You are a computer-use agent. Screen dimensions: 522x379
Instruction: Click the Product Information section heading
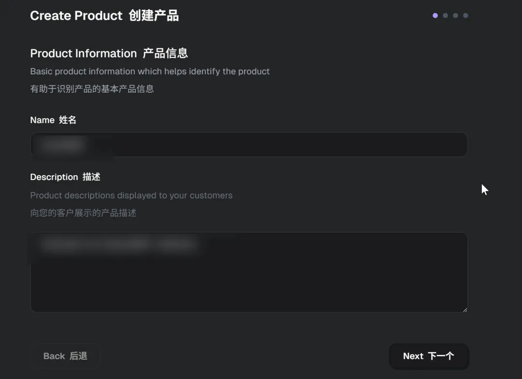(84, 54)
